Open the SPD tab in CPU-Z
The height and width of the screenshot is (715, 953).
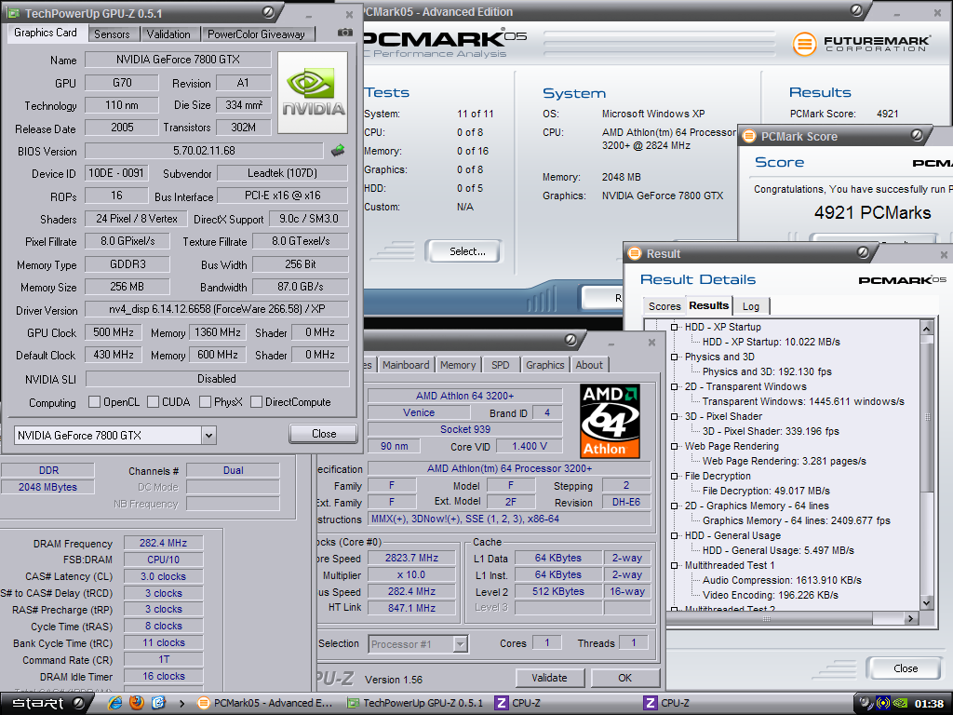pos(500,365)
